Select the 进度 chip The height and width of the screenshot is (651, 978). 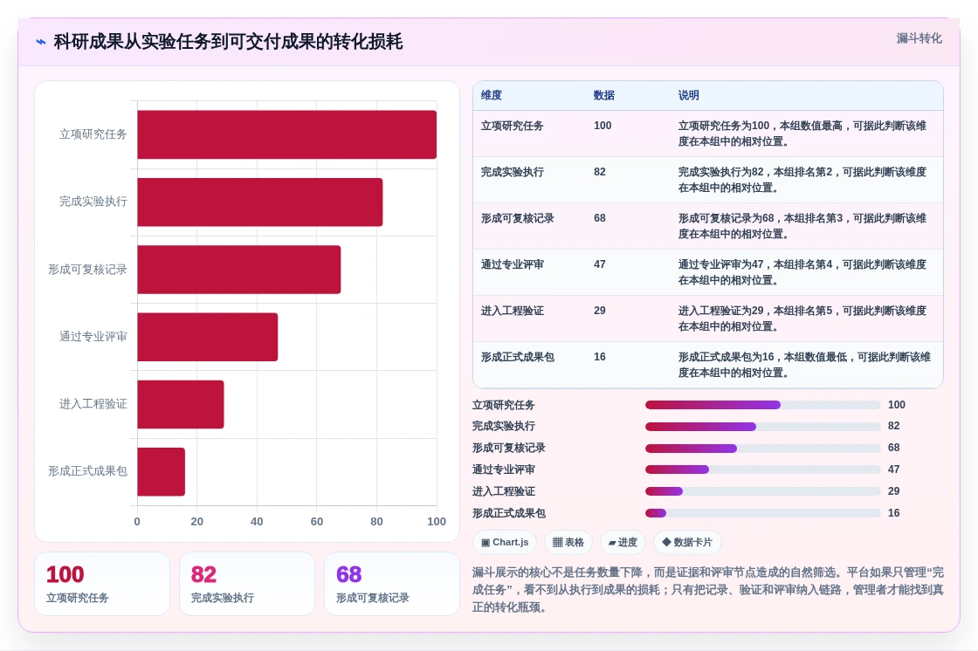tap(623, 543)
